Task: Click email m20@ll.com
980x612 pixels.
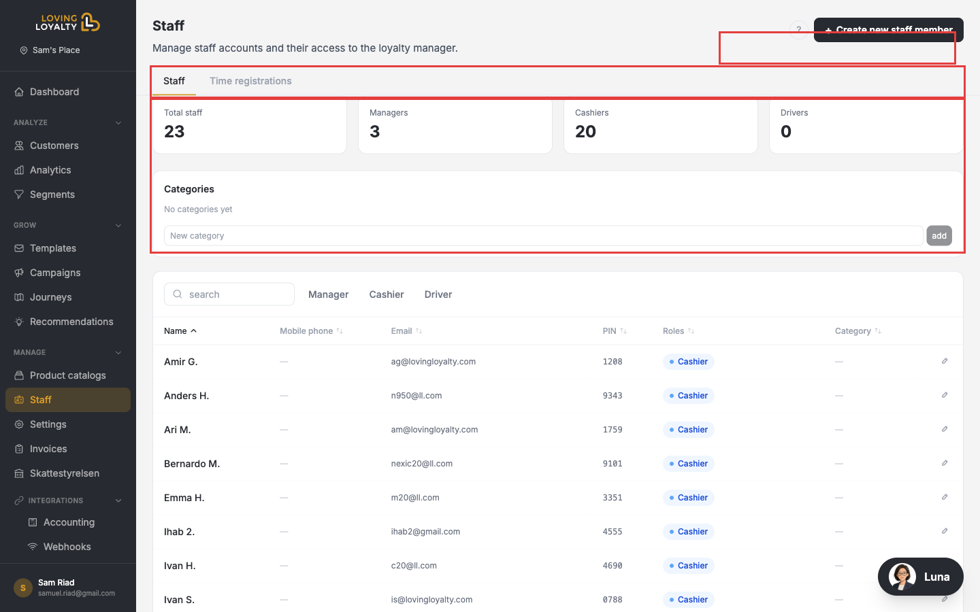Action: click(x=415, y=498)
